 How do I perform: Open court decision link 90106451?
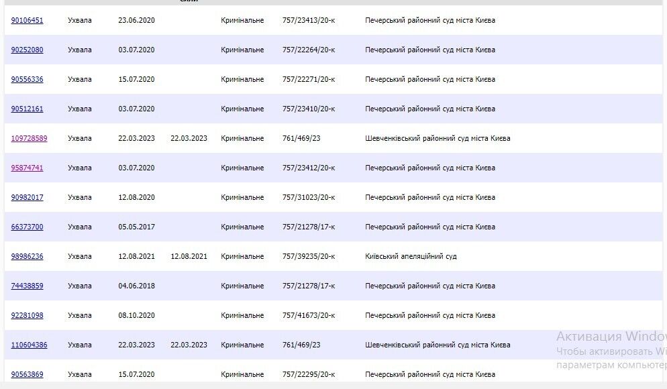pos(27,20)
